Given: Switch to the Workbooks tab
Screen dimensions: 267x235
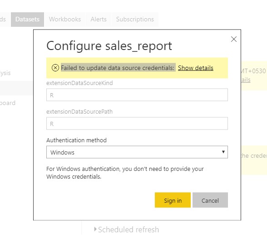Looking at the screenshot, I should pos(65,20).
